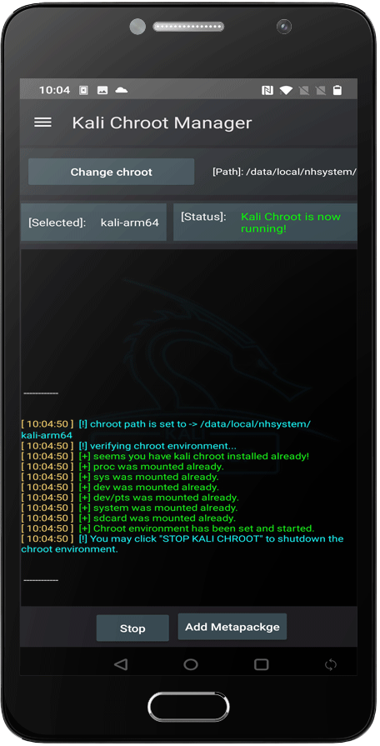Screen dimensions: 380x746
Task: Tap the SIM card notification icon
Action: pos(83,90)
